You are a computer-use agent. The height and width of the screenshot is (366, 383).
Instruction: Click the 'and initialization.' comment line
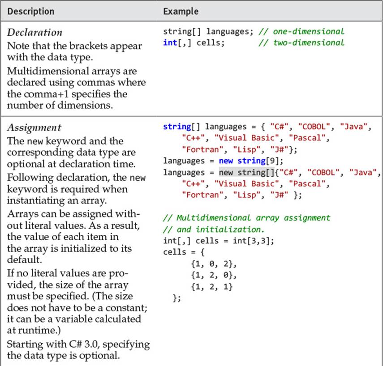(x=214, y=230)
